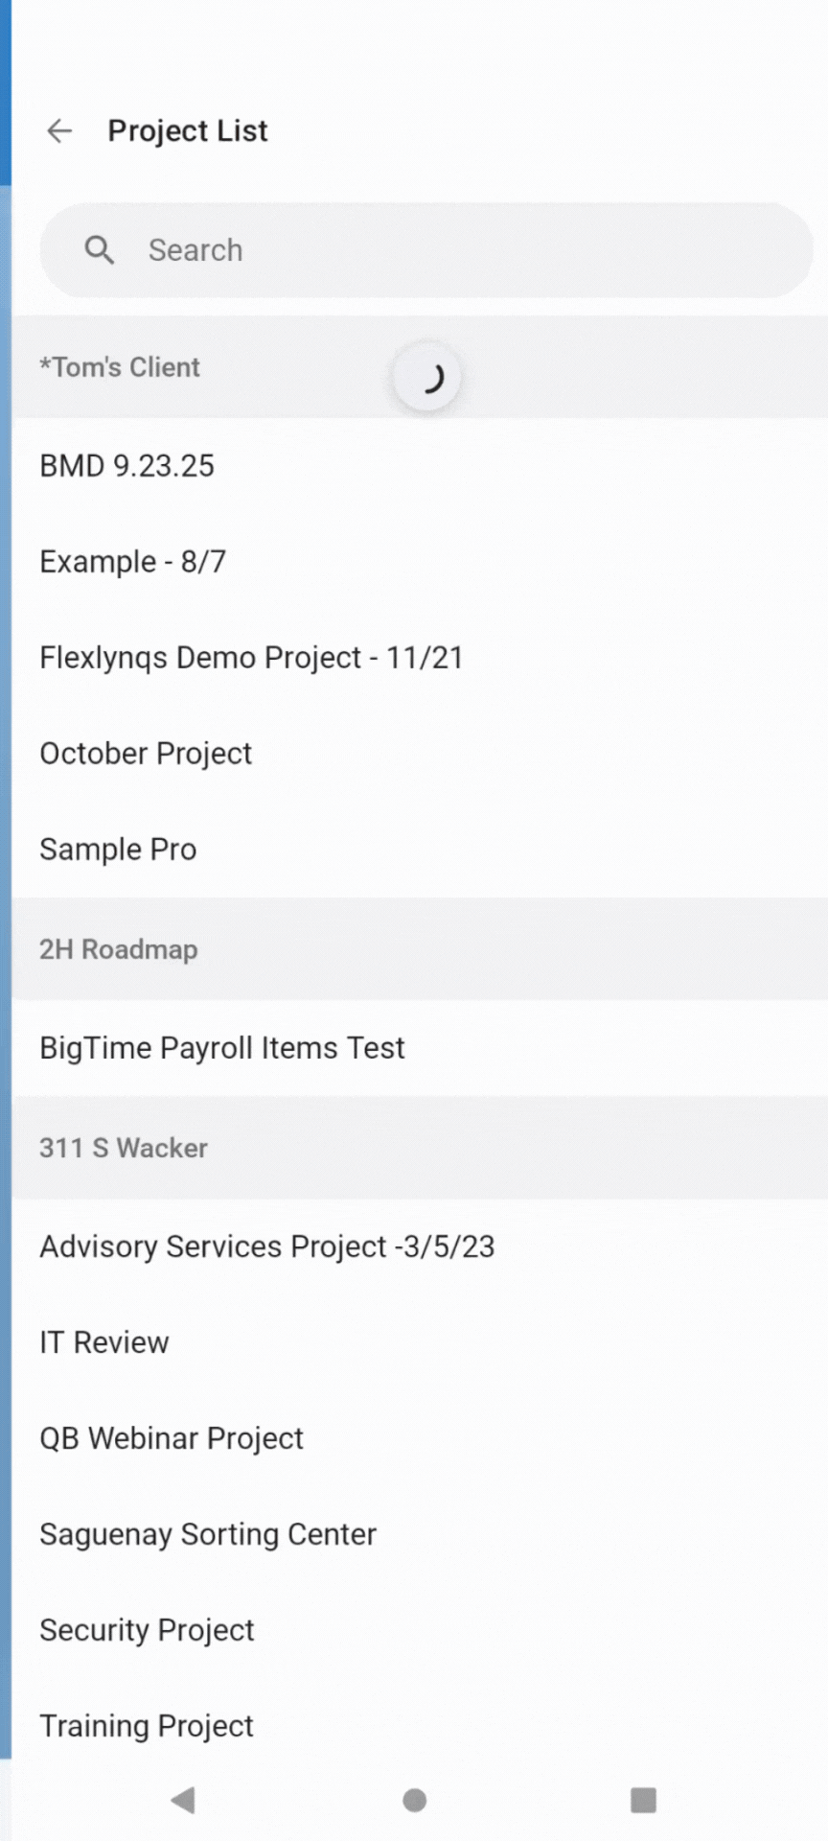Tap the search magnifier icon
Image resolution: width=828 pixels, height=1841 pixels.
pyautogui.click(x=99, y=250)
